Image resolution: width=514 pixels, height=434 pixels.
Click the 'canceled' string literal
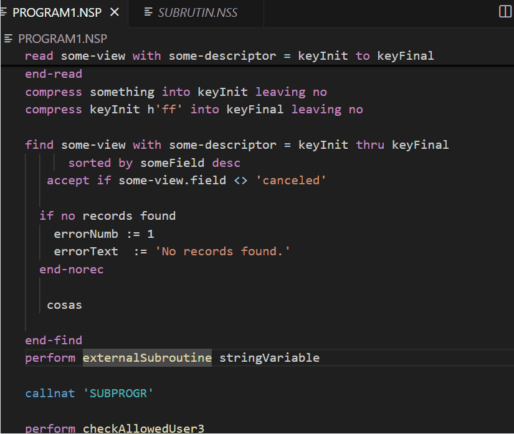[291, 181]
